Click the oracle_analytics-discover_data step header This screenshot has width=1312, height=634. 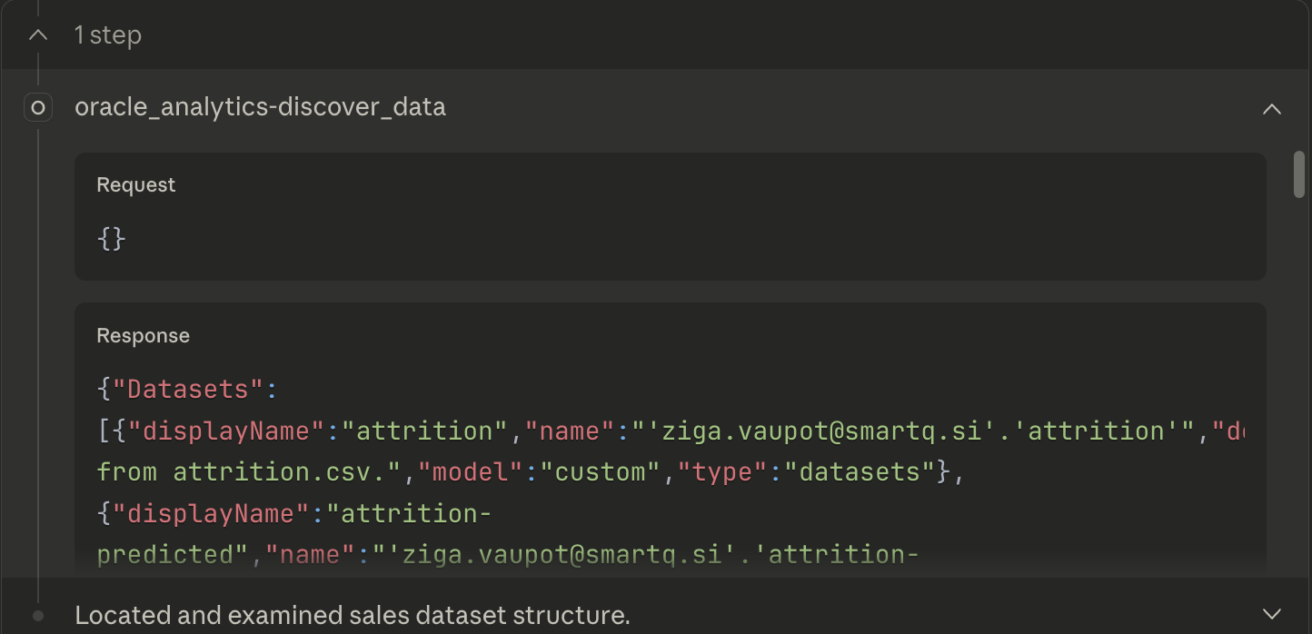[x=260, y=106]
